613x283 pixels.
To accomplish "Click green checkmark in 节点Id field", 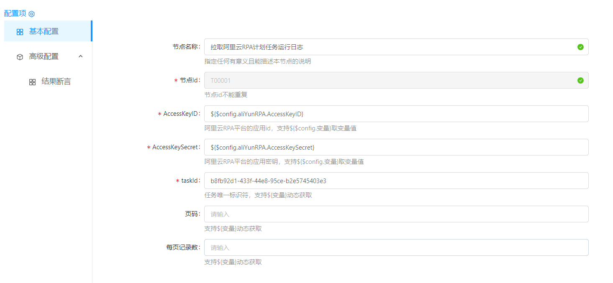I will pos(580,80).
